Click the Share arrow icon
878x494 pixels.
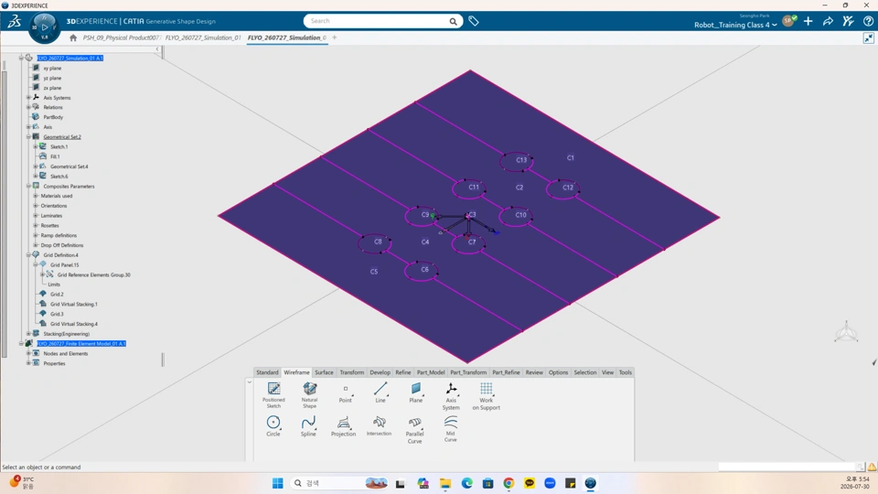829,21
